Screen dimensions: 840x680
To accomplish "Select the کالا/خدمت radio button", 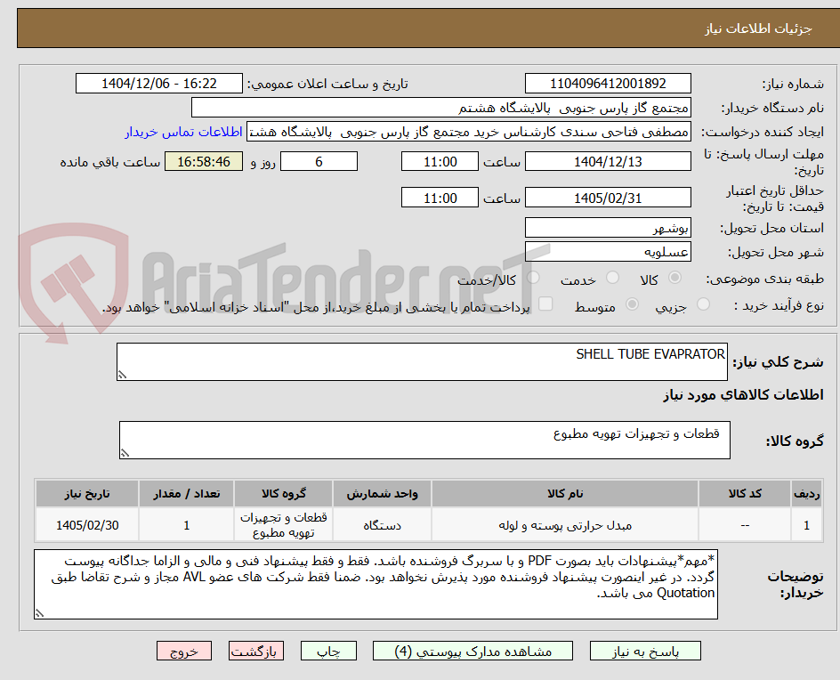I will pos(533,278).
